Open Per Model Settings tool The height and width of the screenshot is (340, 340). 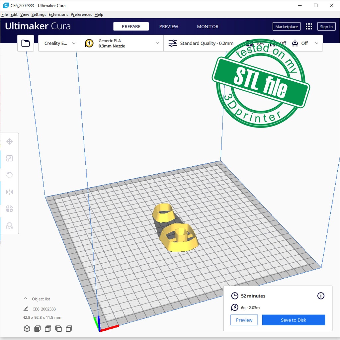9,209
